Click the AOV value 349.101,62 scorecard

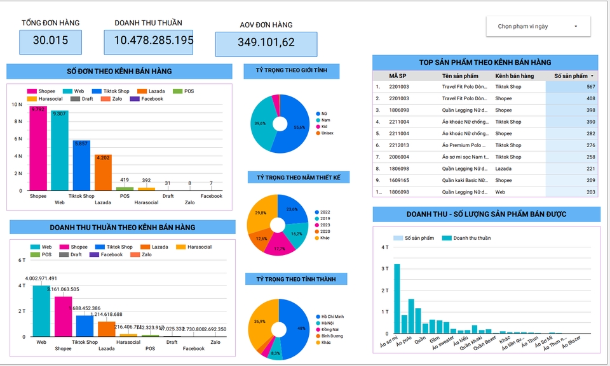click(x=266, y=43)
